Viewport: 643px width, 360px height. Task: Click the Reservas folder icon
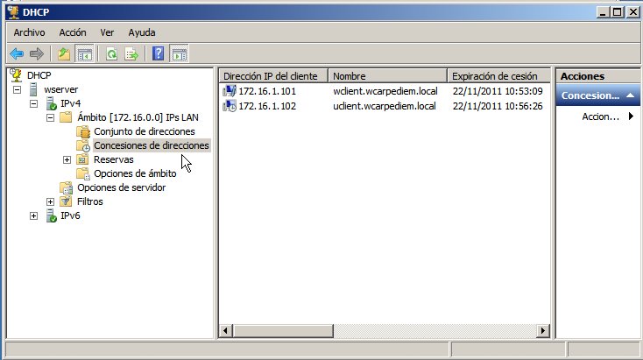(x=82, y=159)
